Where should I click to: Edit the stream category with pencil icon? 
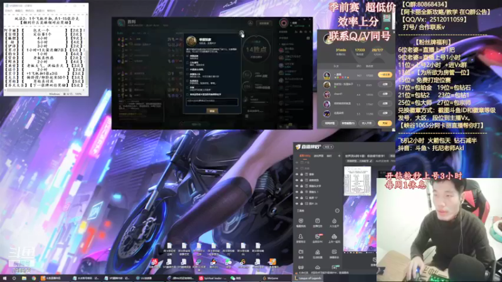tap(371, 161)
